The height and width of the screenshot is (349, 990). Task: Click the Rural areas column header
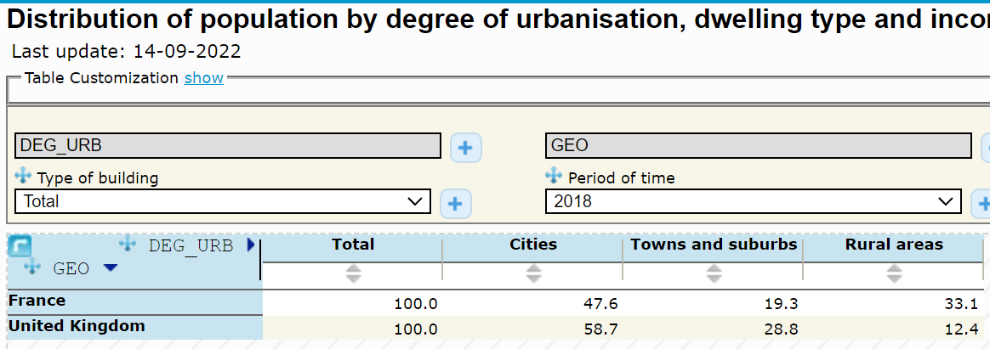pos(894,245)
